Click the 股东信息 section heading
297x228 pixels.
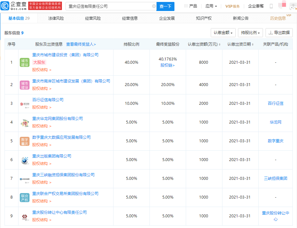(x=12, y=33)
